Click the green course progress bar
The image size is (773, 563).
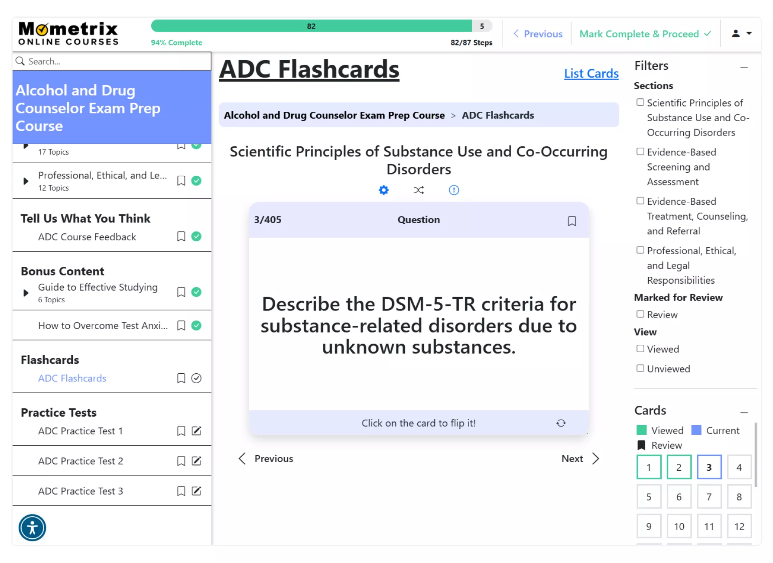[x=311, y=26]
